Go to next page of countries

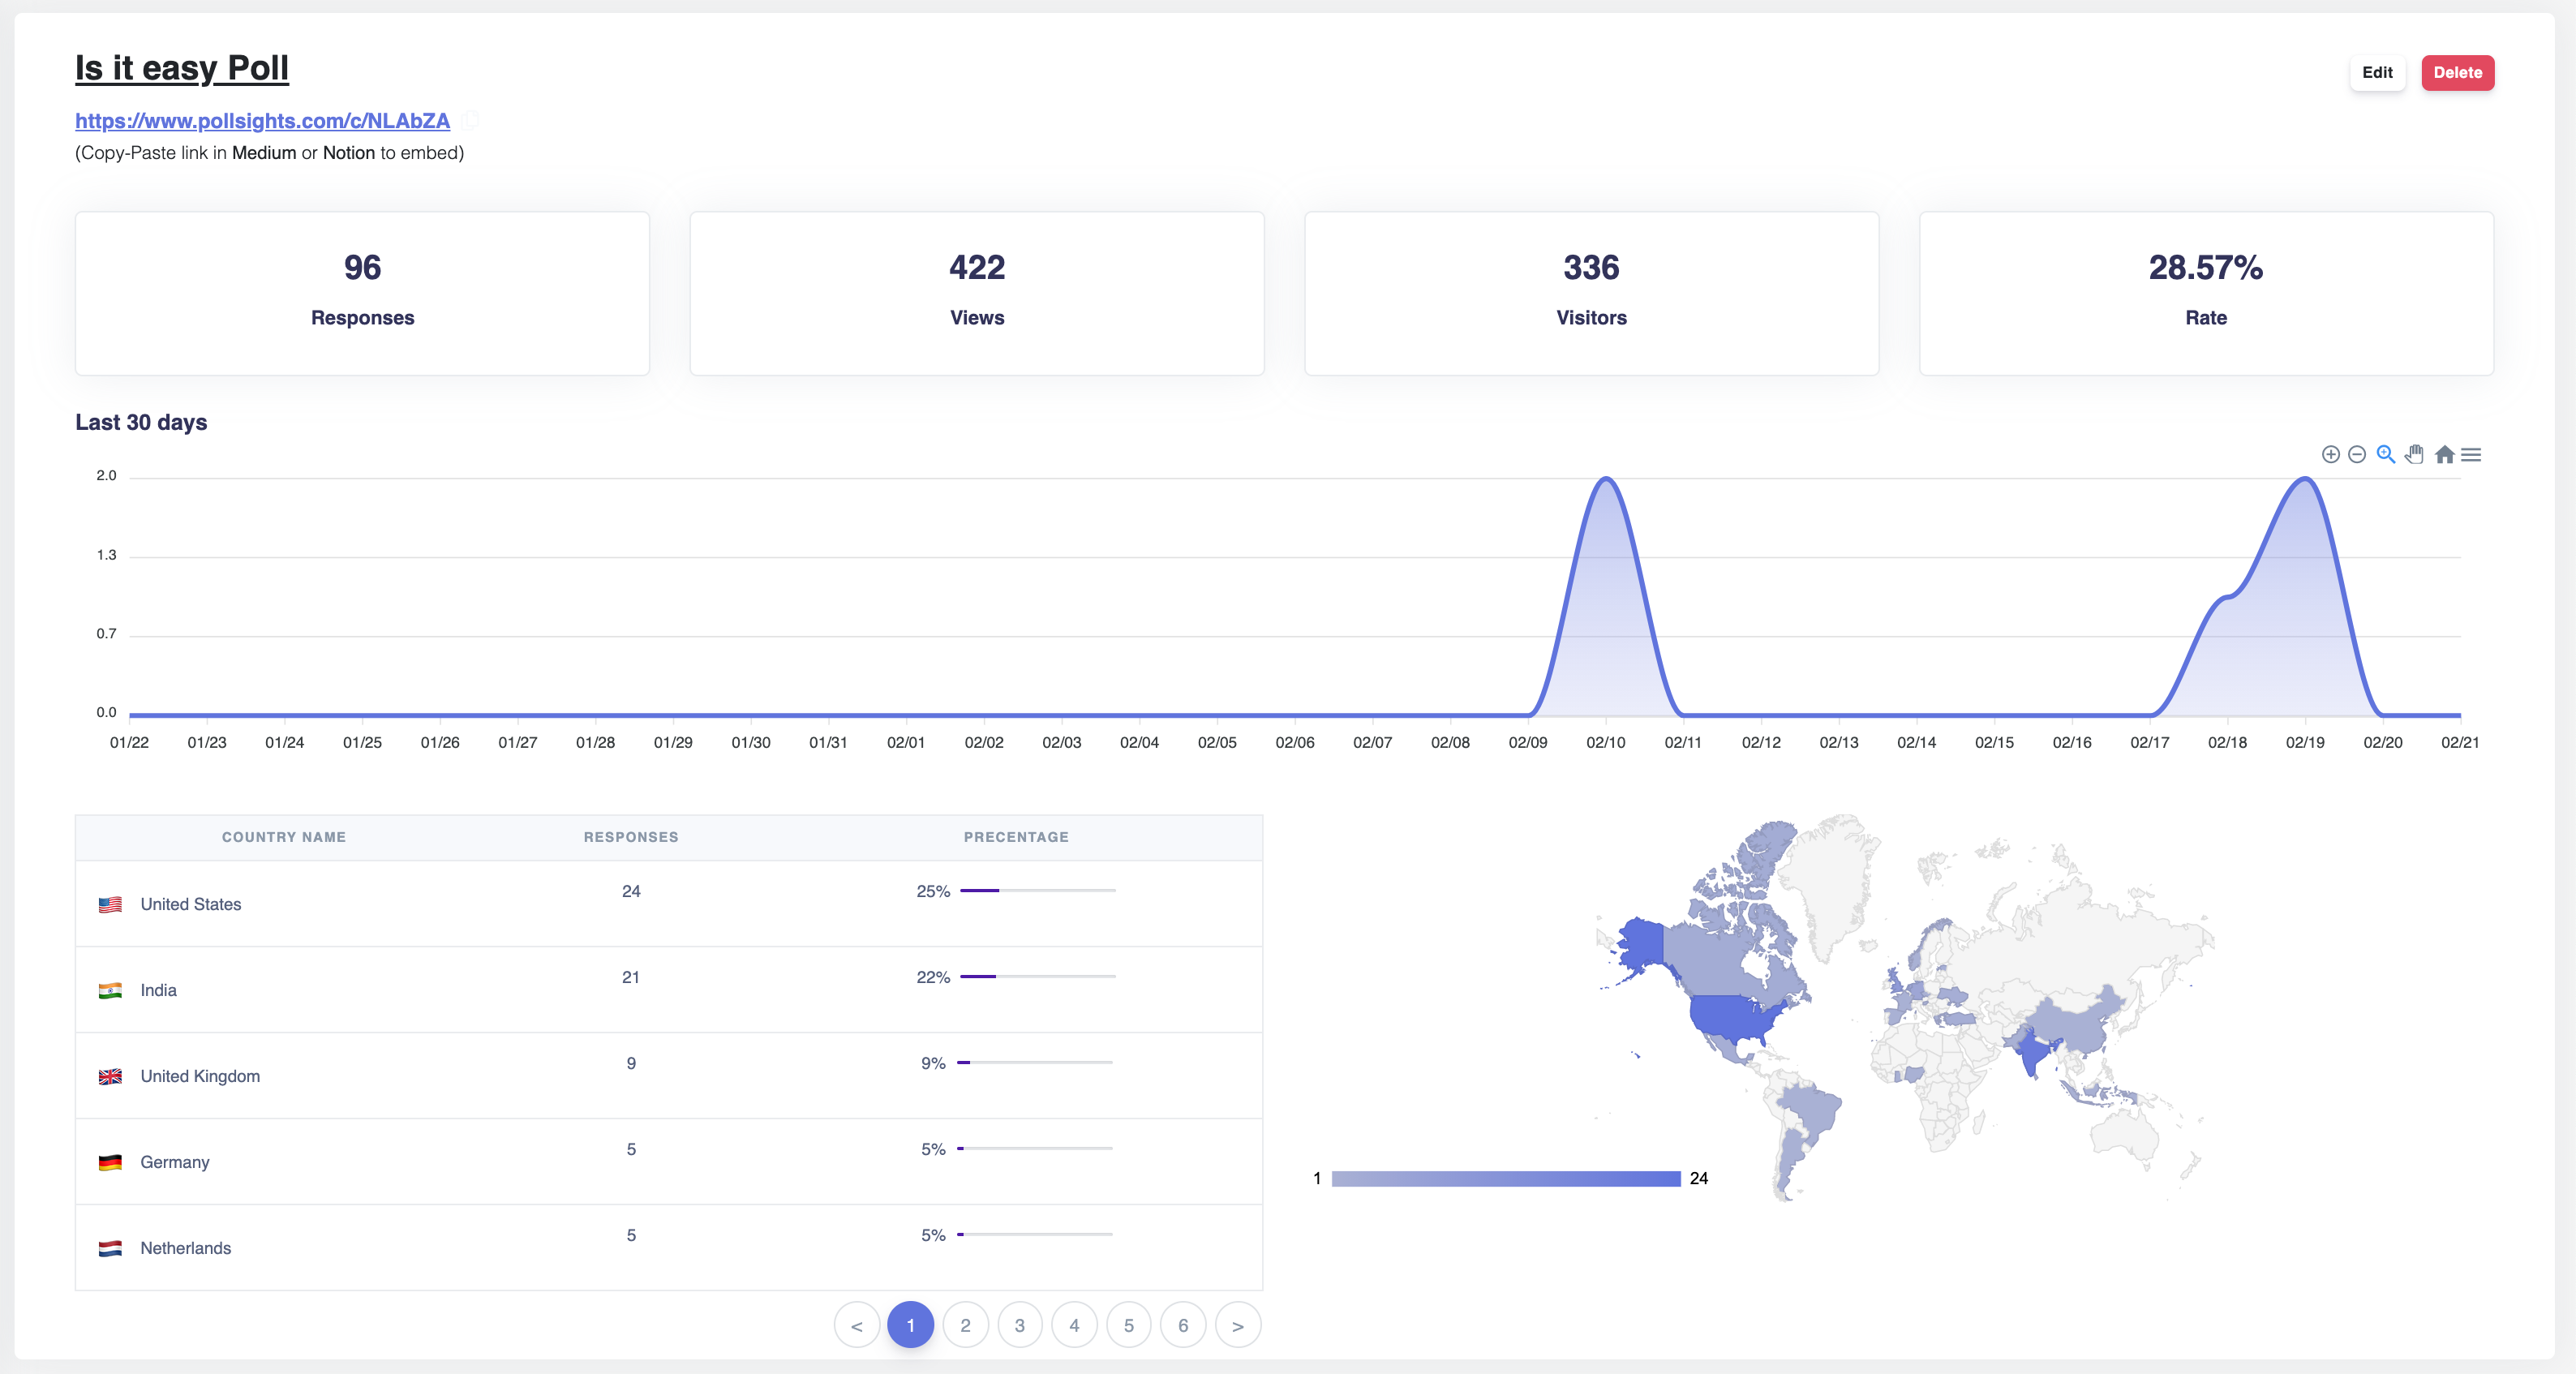coord(1238,1326)
